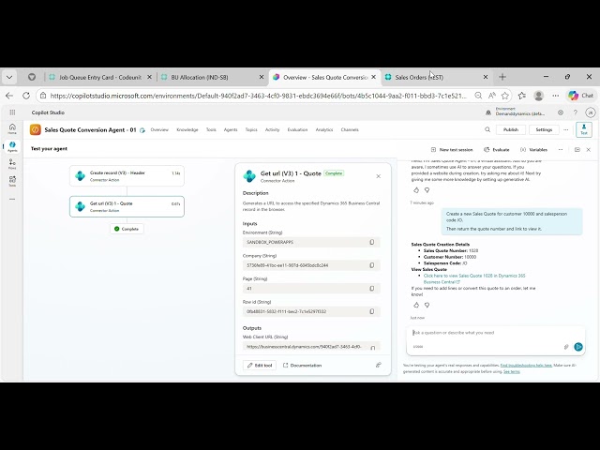Select the Get url (V3) 1 - Quote node

coord(127,206)
